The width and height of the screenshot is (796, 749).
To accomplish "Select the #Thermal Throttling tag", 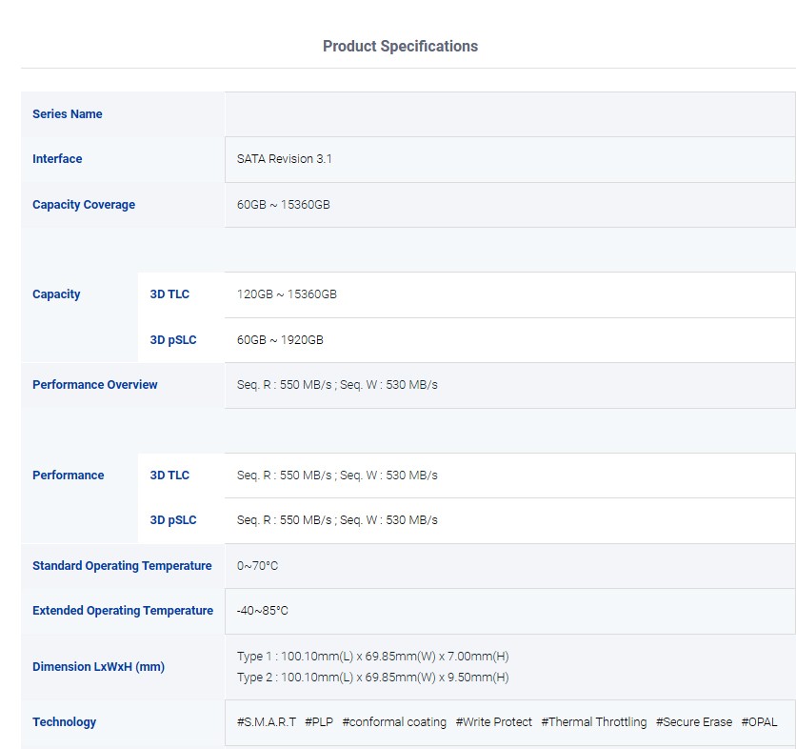I will click(x=593, y=722).
